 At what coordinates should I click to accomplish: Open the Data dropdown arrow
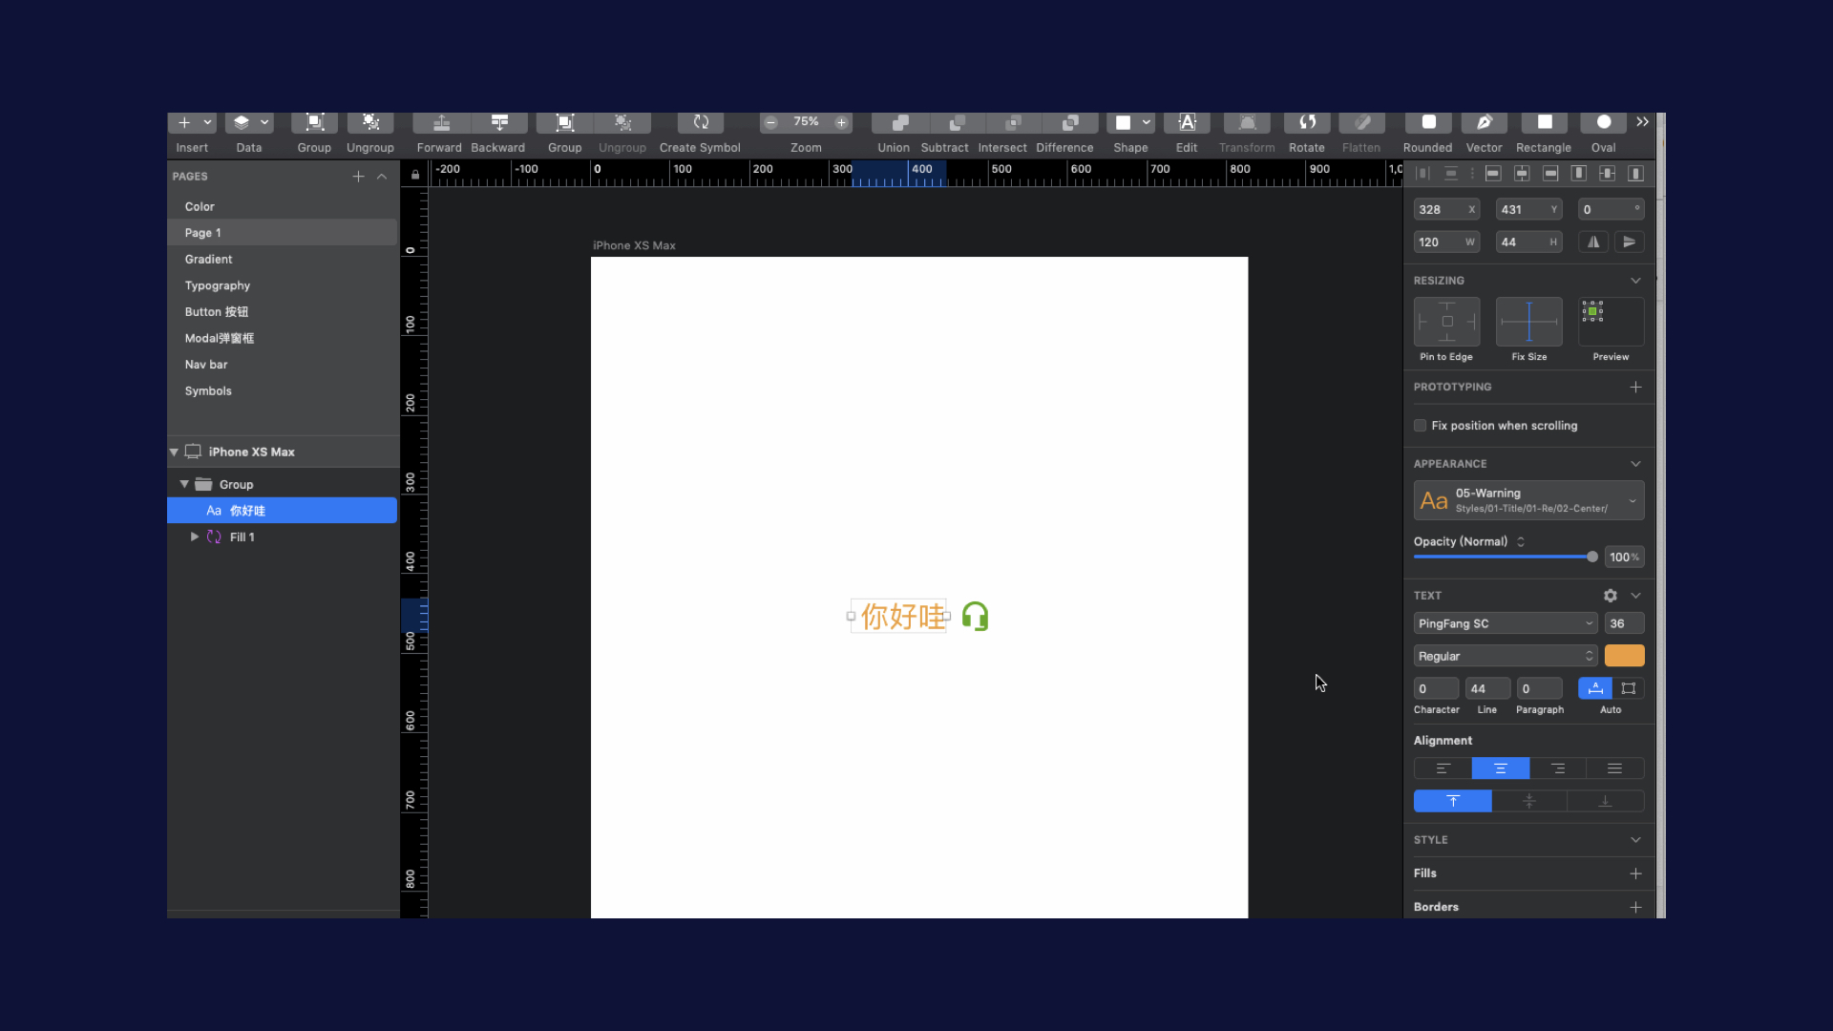point(264,122)
